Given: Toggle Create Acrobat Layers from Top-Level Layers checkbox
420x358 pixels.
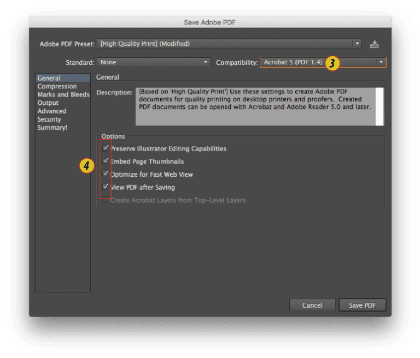Looking at the screenshot, I should coord(105,200).
